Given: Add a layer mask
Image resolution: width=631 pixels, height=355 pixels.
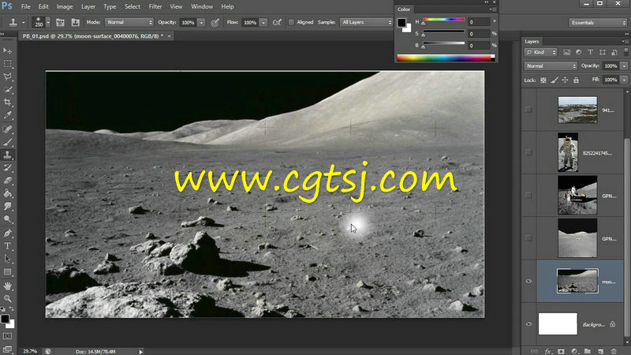Looking at the screenshot, I should (561, 351).
